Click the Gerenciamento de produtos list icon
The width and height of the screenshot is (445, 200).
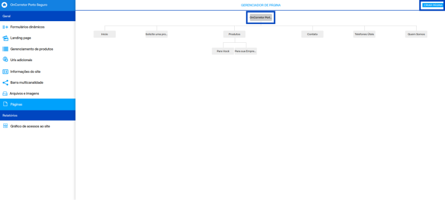tap(5, 49)
